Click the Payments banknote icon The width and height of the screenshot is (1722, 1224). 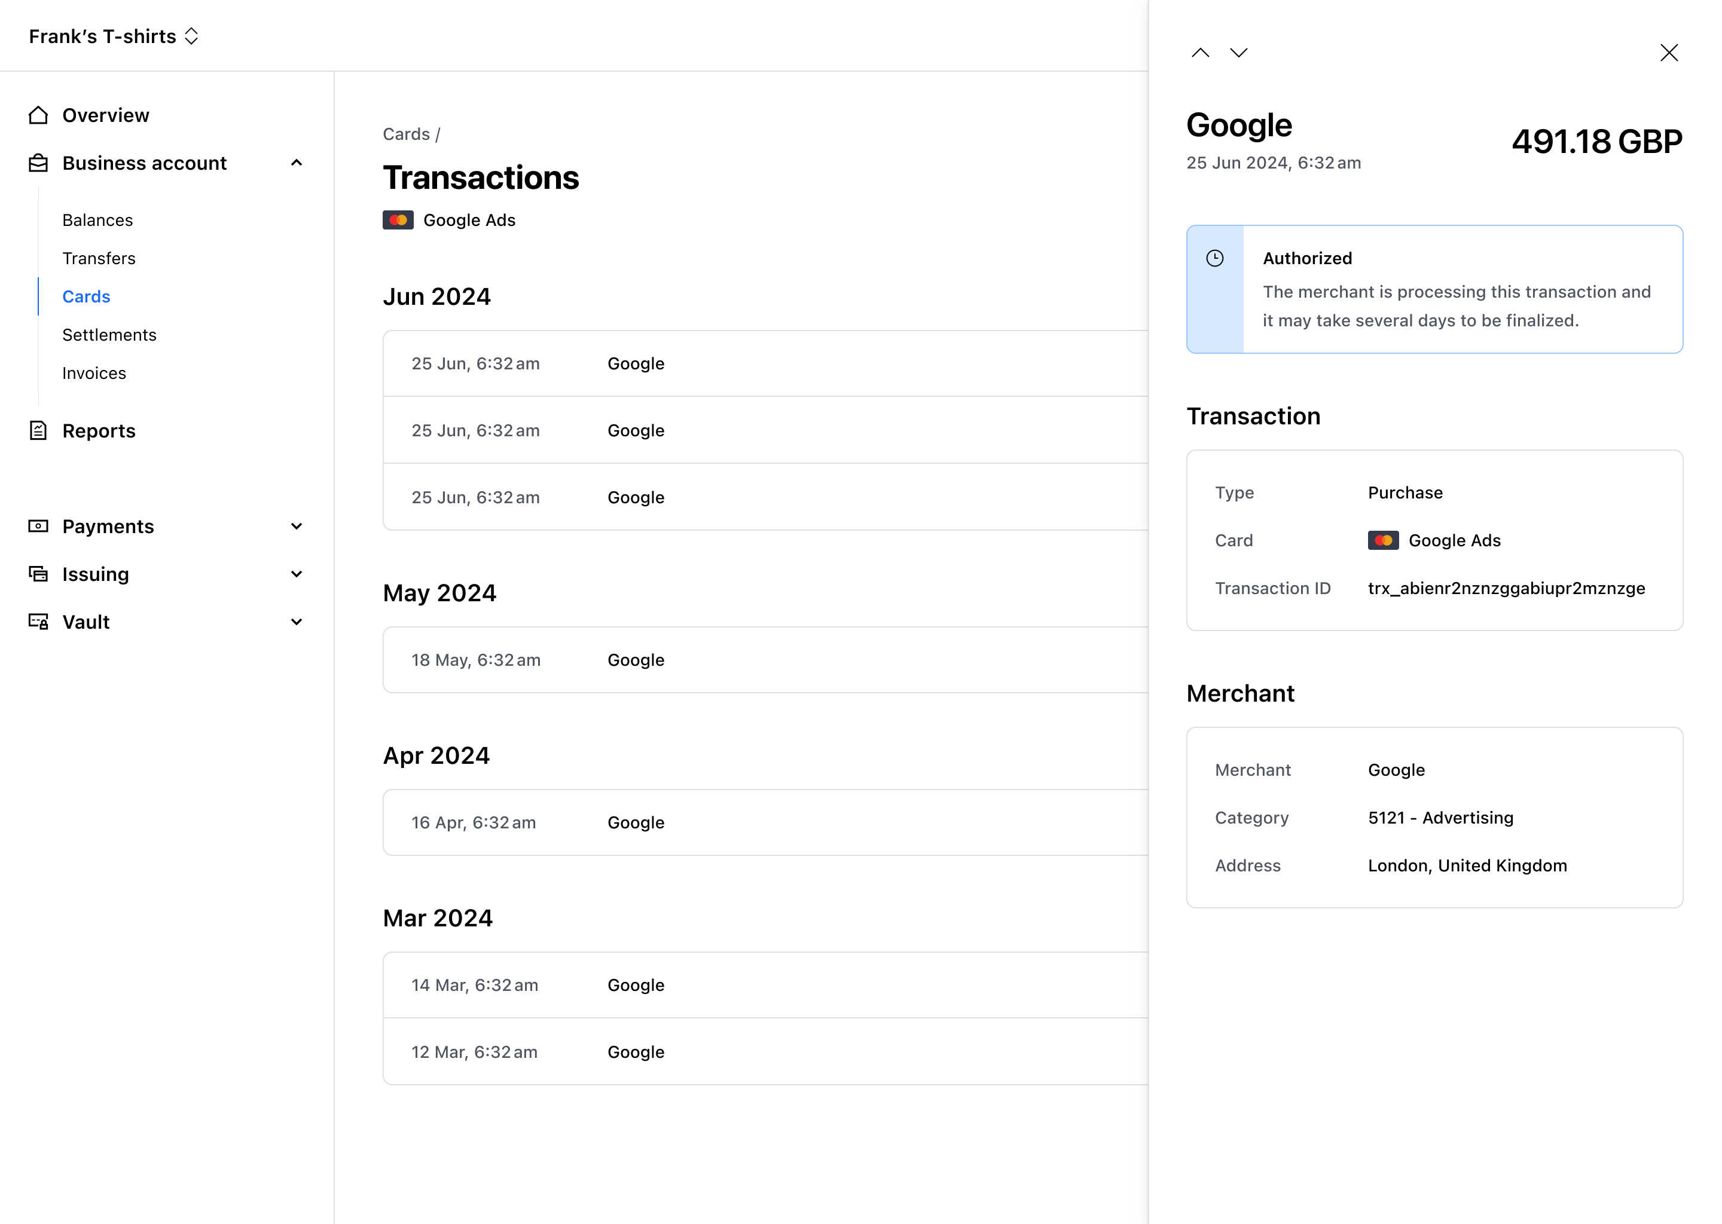coord(38,526)
